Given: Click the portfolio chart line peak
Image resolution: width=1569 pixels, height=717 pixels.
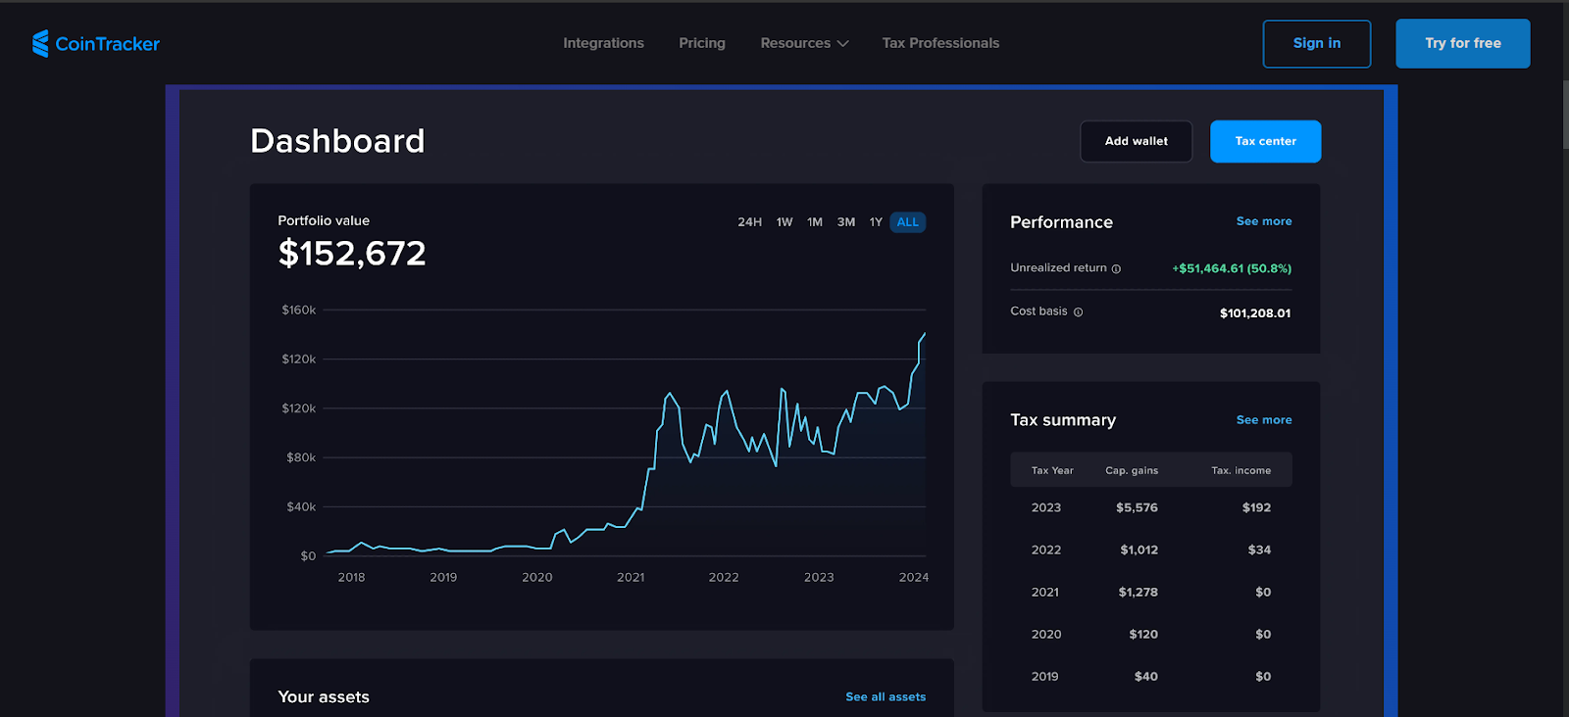Looking at the screenshot, I should tap(924, 335).
